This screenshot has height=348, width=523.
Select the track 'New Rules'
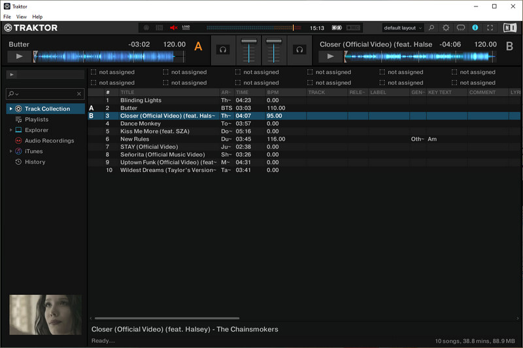[x=303, y=139]
